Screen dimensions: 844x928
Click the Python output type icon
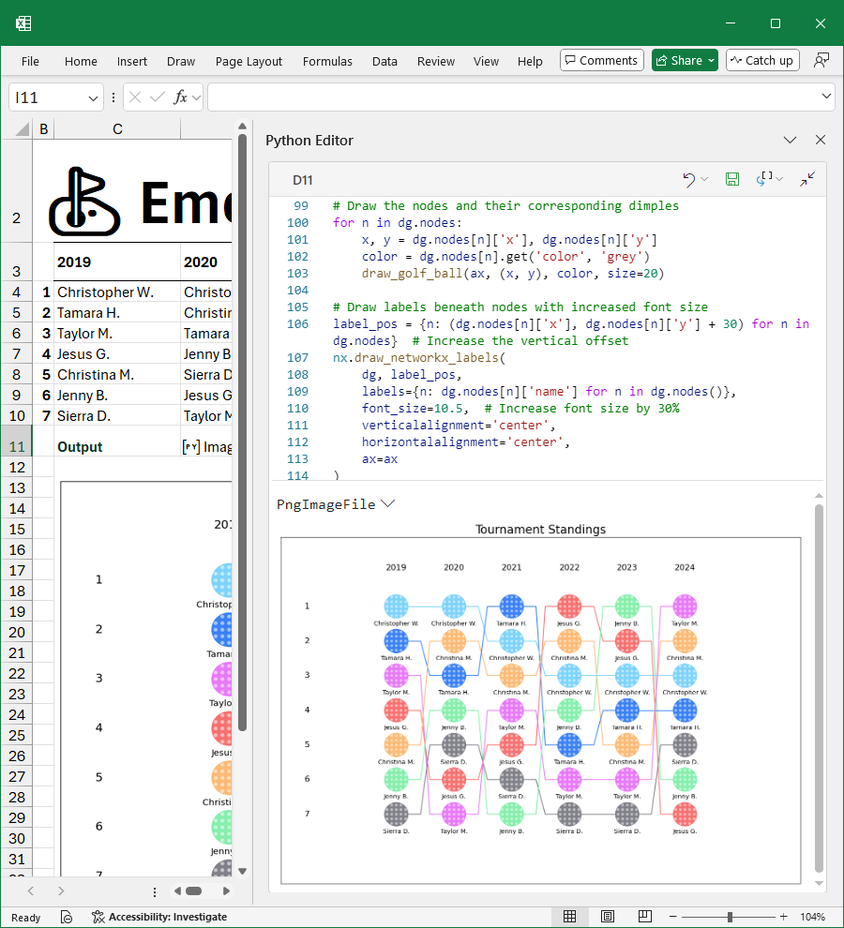tap(766, 179)
